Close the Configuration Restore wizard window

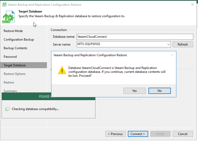tap(192, 5)
